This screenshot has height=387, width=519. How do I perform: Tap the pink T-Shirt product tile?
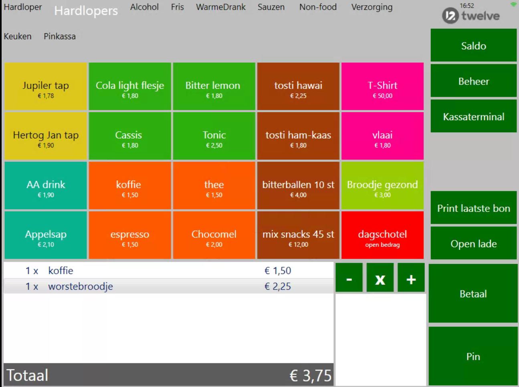tap(382, 87)
